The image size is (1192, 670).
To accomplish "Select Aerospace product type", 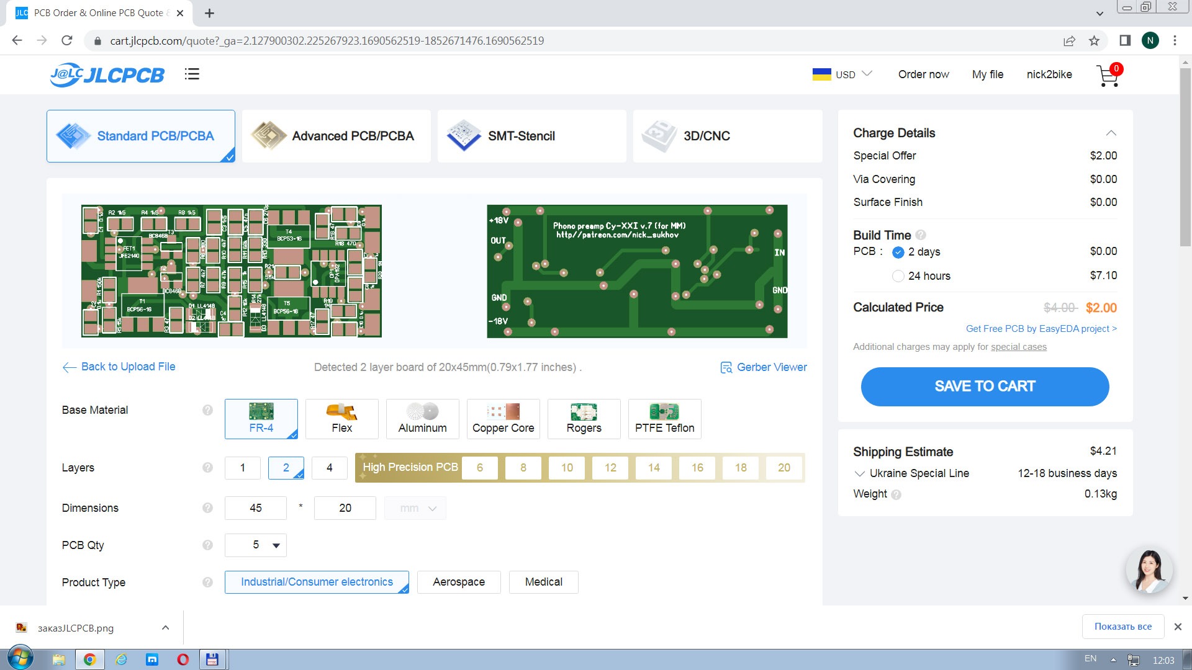I will (459, 582).
